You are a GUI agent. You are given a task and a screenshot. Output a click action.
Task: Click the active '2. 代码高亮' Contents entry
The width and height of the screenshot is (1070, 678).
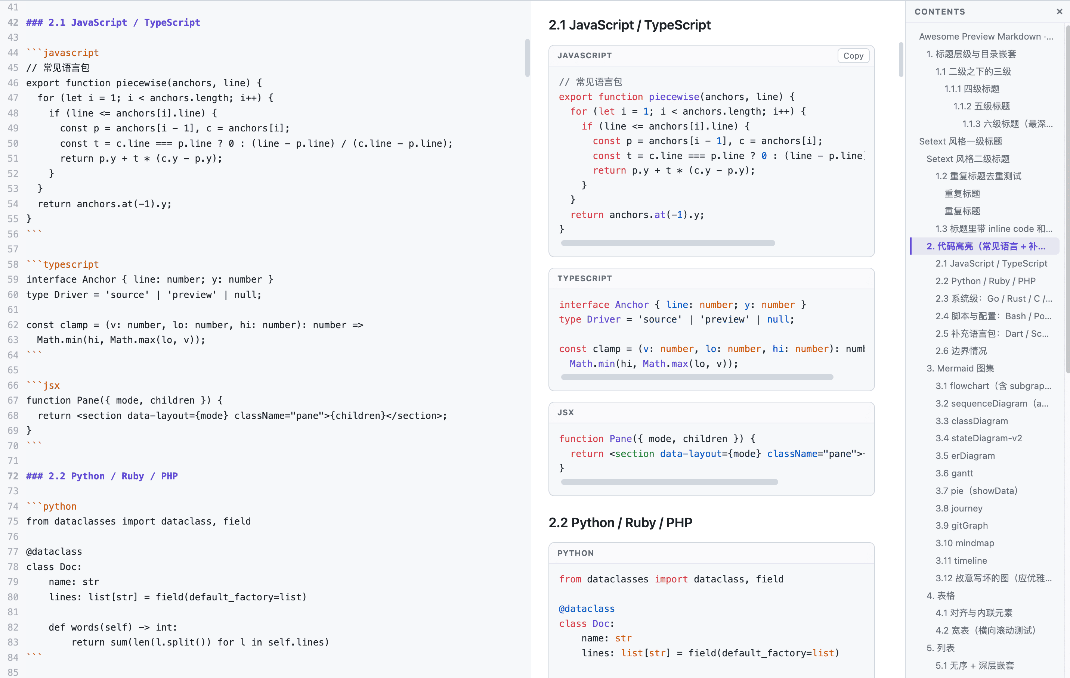pos(986,246)
